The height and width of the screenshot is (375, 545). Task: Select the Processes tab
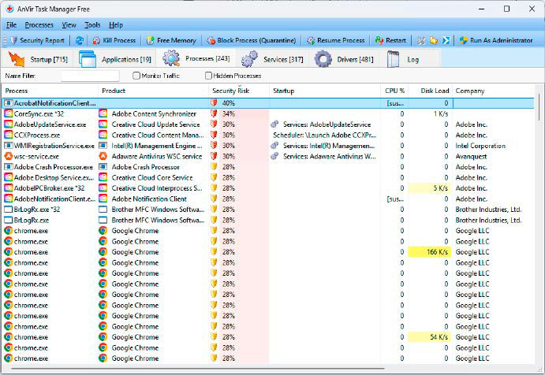pyautogui.click(x=196, y=58)
